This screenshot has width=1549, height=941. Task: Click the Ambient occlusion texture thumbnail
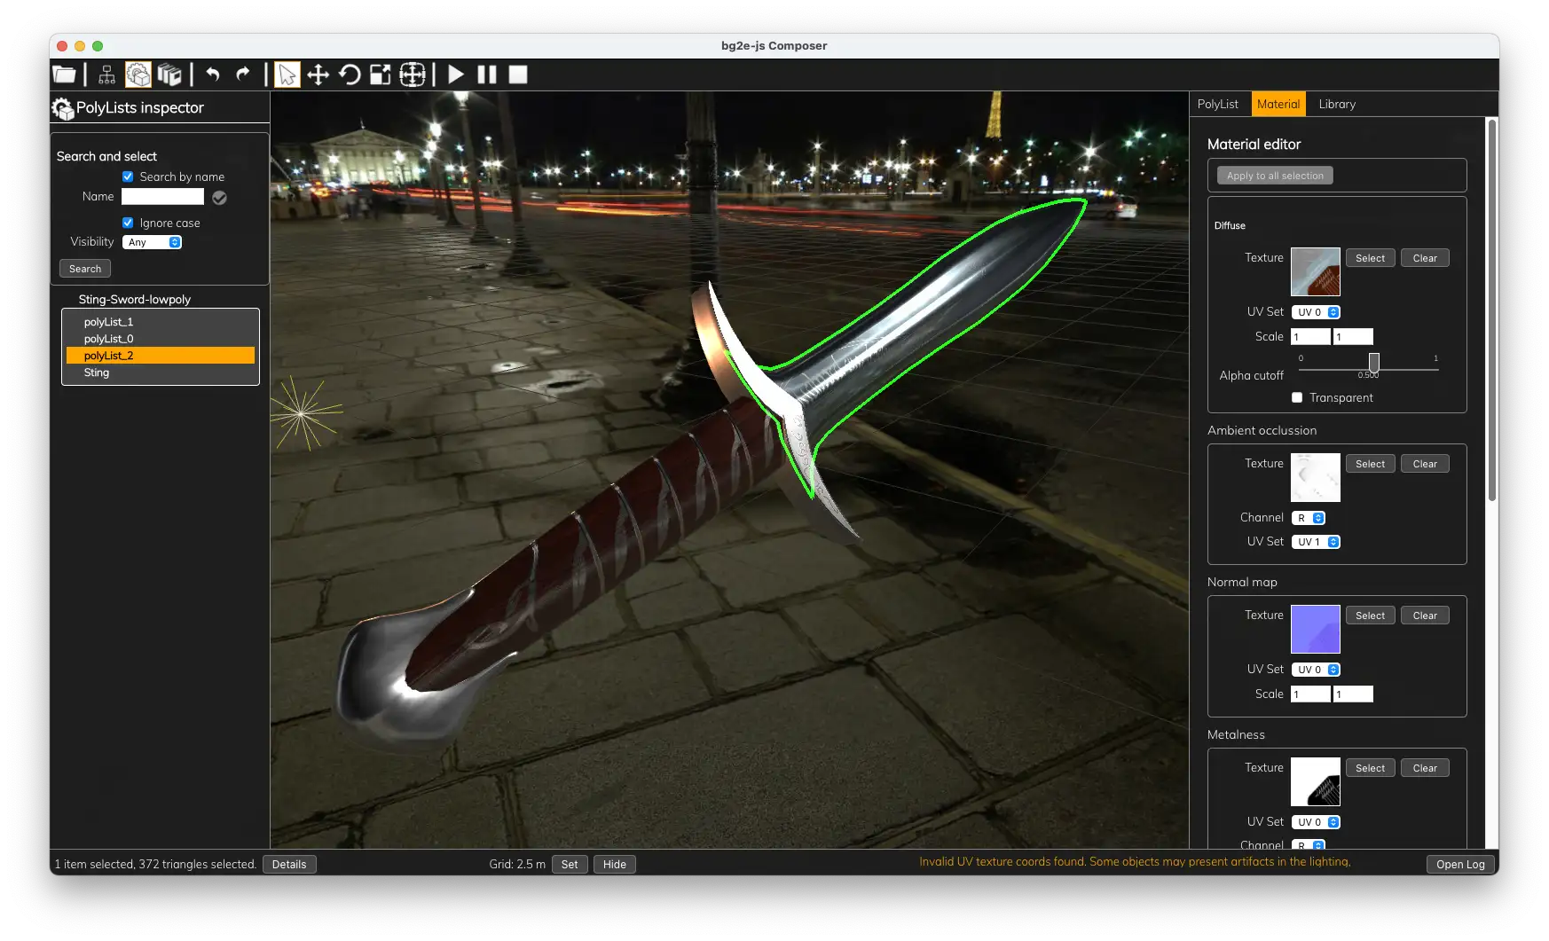(1316, 477)
